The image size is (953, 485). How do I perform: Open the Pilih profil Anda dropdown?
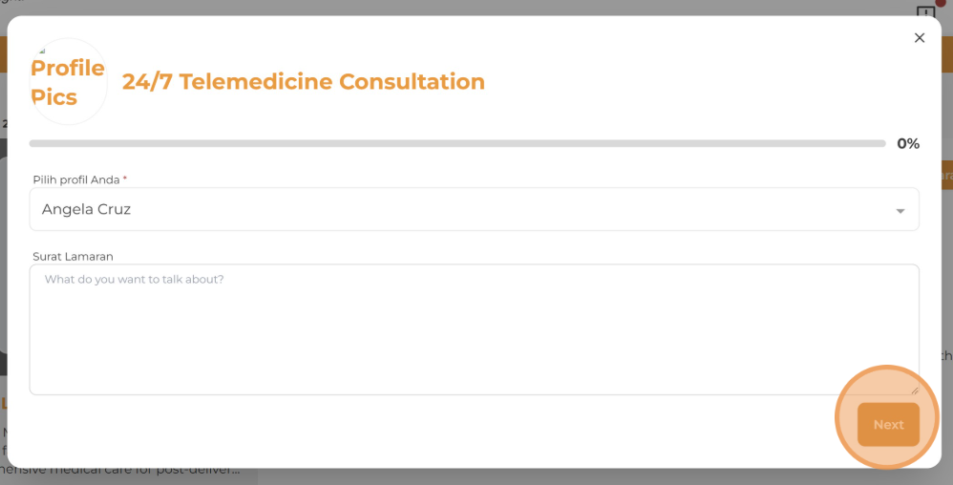(x=474, y=209)
